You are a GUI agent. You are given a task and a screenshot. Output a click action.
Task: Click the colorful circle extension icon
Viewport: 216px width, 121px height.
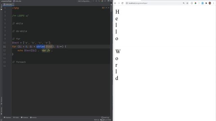click(195, 3)
